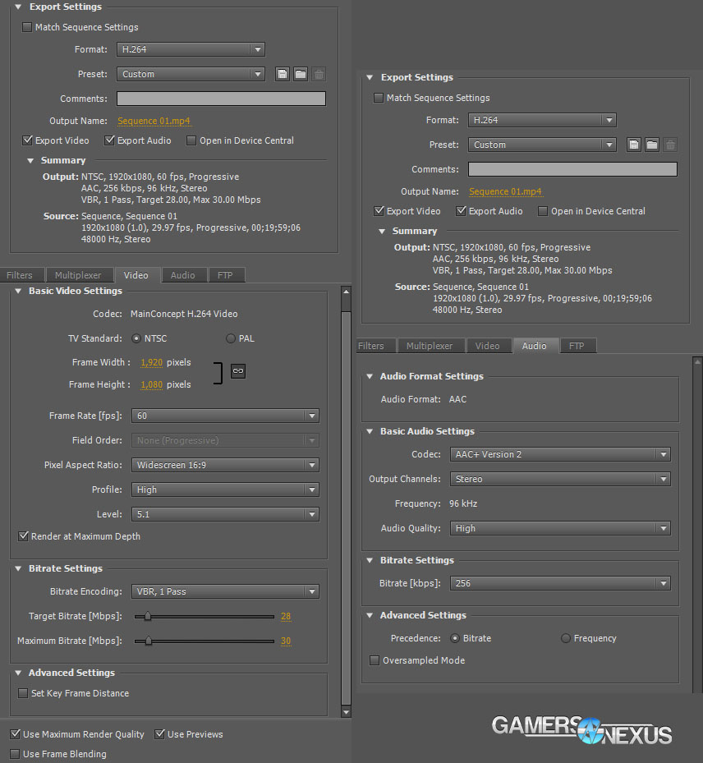This screenshot has height=763, width=703.
Task: Collapse the Basic Video Settings section
Action: (17, 291)
